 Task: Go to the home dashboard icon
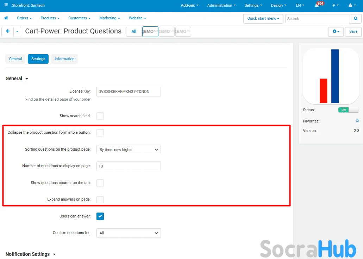click(x=6, y=18)
